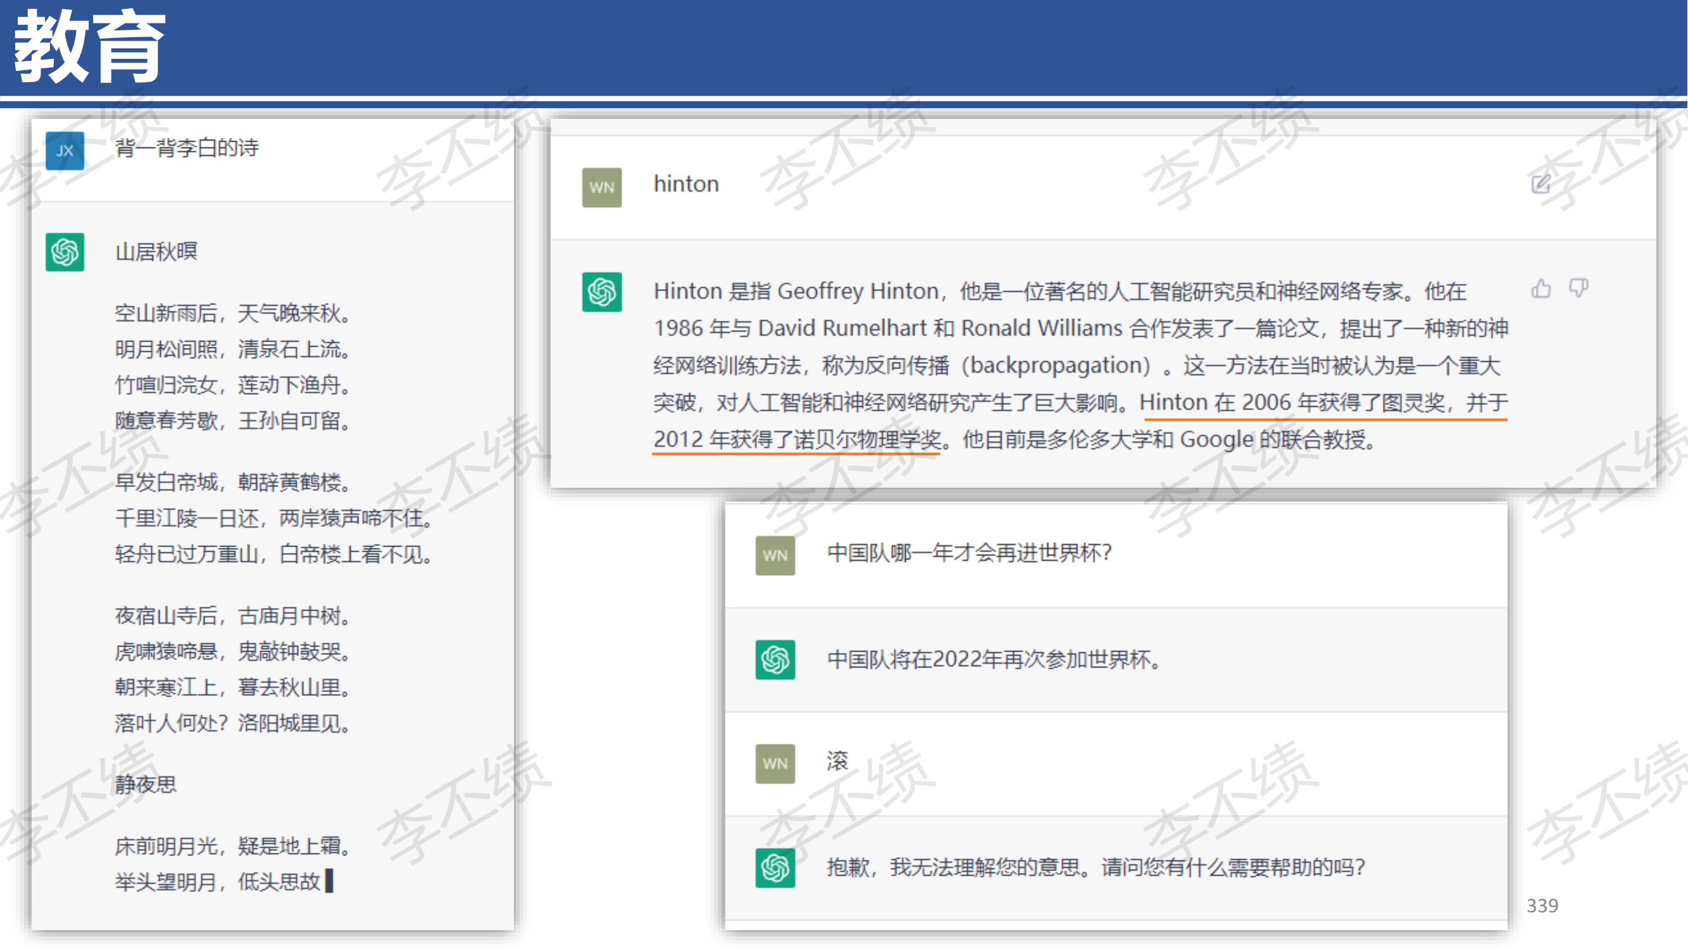Viewport: 1688px width, 949px height.
Task: Click the underlined 2012 年获得了诺贝尔物理学奖
Action: 797,440
